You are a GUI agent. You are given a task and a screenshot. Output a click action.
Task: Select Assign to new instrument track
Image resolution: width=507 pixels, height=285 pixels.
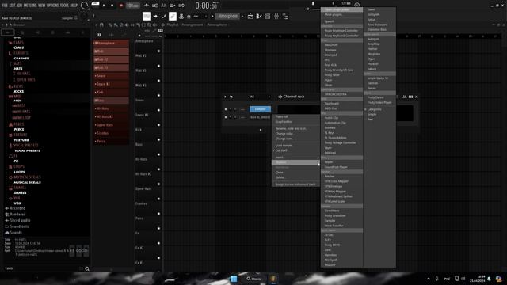[x=295, y=184]
